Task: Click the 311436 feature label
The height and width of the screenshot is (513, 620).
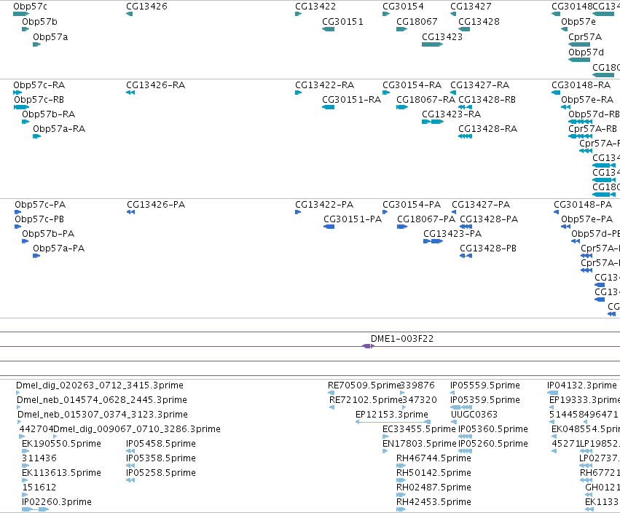Action: (x=39, y=458)
